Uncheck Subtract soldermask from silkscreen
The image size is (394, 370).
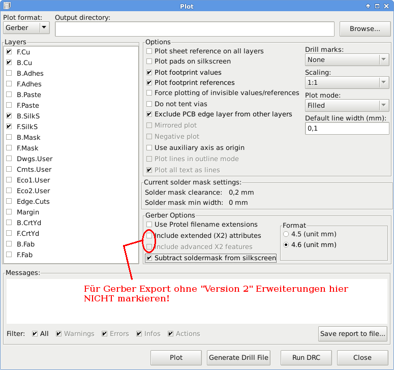(x=149, y=258)
